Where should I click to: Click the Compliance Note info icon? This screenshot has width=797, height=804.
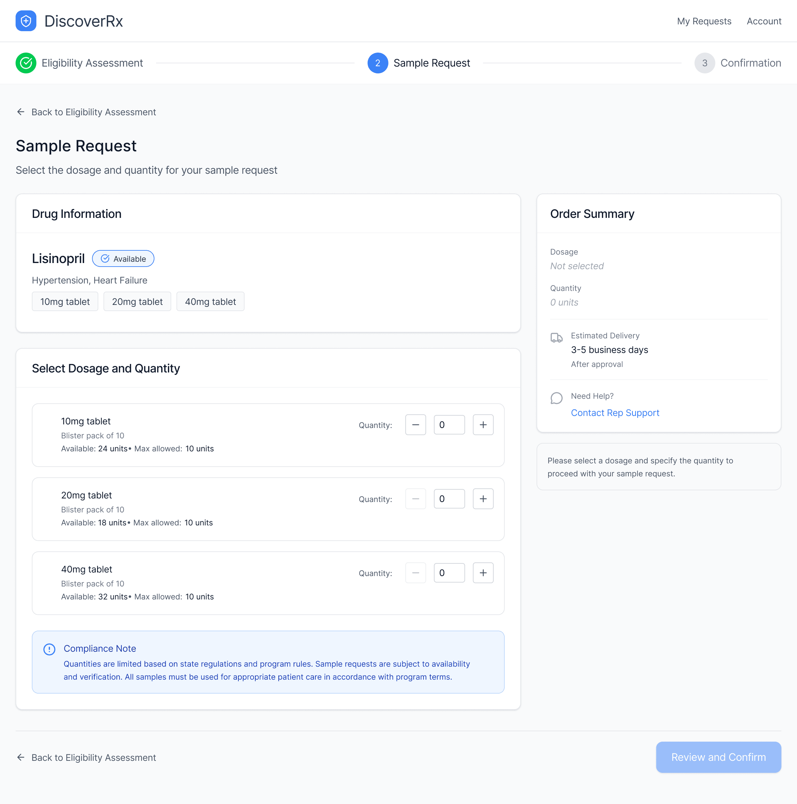point(49,649)
